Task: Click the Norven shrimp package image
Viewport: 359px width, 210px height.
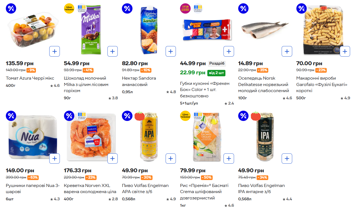Action: [90, 137]
